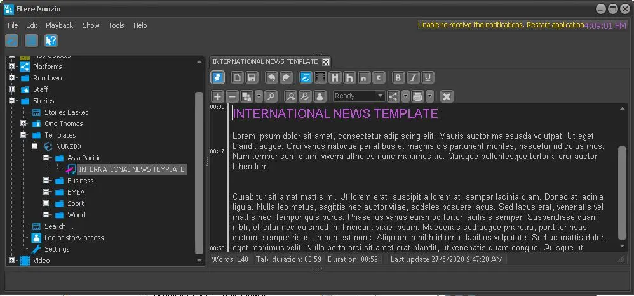
Task: Click the share icon in editor toolbar
Action: (393, 96)
